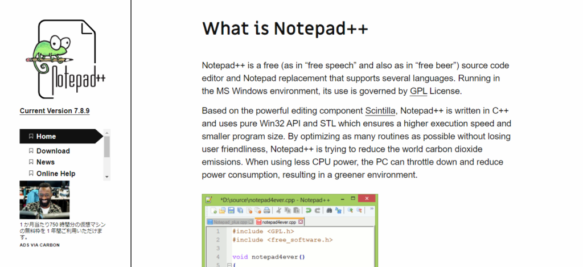
Task: Open the Current Version 7.8.9 link
Action: coord(55,111)
